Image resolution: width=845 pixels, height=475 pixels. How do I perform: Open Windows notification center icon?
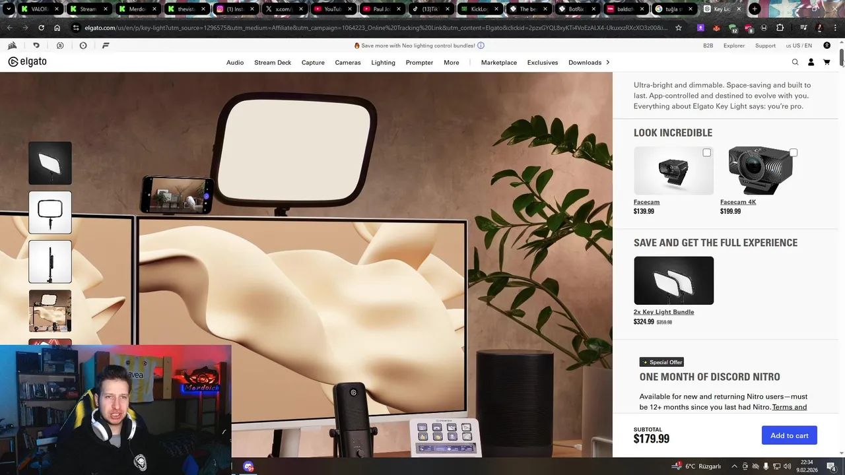[x=831, y=466]
